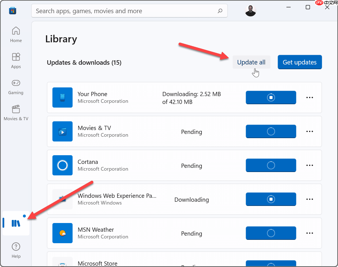Image resolution: width=338 pixels, height=267 pixels.
Task: Click the Get updates button
Action: [300, 62]
